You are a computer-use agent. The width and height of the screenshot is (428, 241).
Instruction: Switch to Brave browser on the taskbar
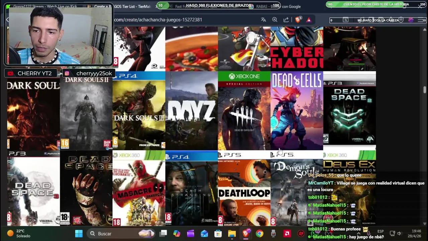246,234
